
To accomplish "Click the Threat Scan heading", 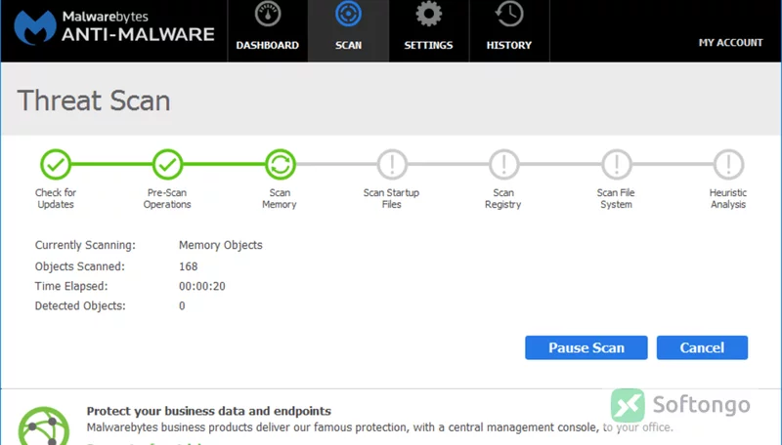I will tap(94, 101).
